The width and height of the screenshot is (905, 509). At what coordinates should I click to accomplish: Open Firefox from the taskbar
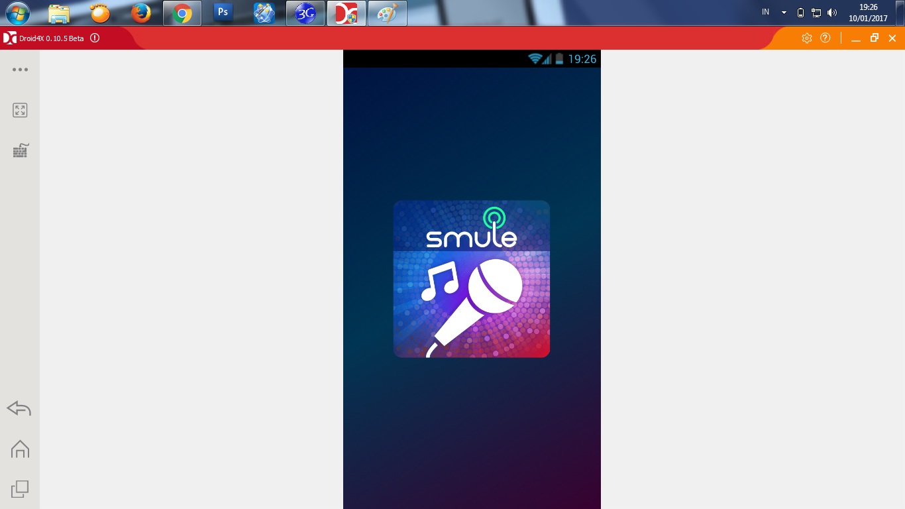click(140, 13)
